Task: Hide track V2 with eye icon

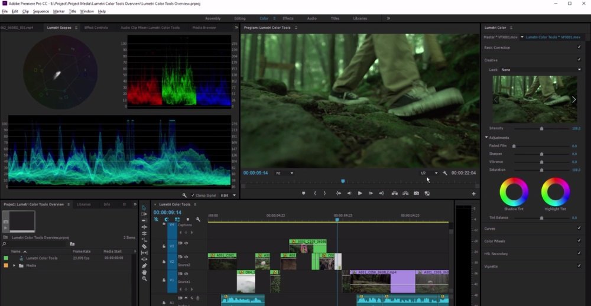Action: pos(186,257)
